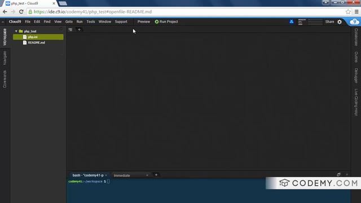Open the Debugger side panel
This screenshot has width=361, height=203.
pyautogui.click(x=356, y=76)
